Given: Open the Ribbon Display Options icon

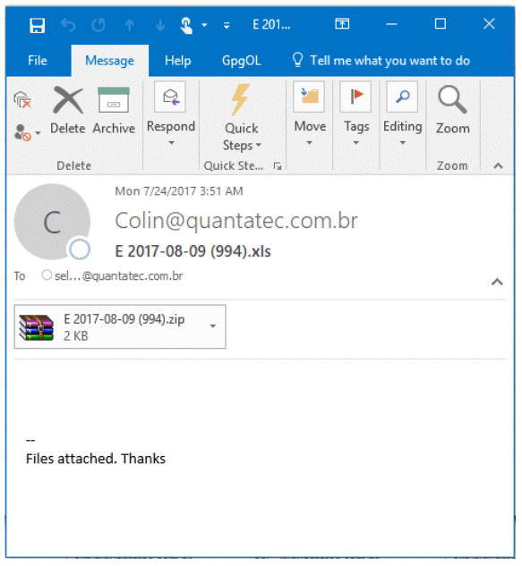Looking at the screenshot, I should (342, 24).
